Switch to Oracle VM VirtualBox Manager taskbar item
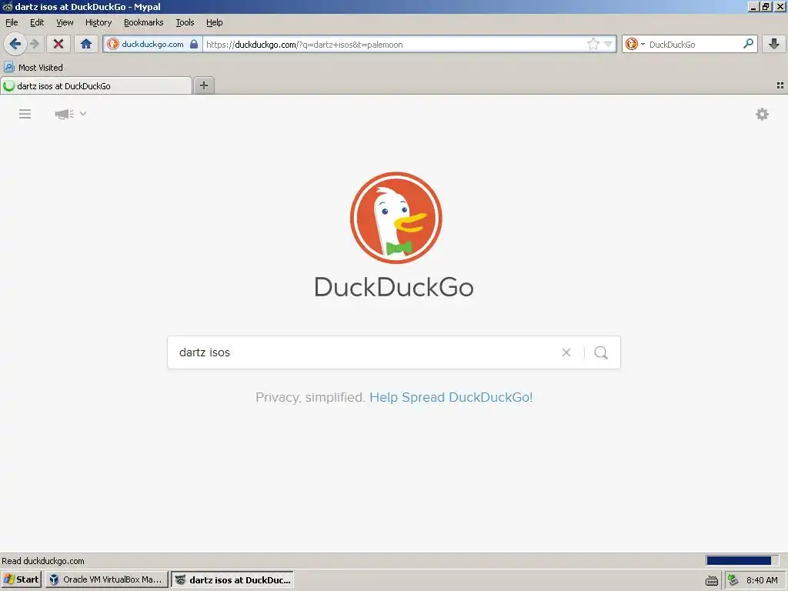Image resolution: width=788 pixels, height=591 pixels. [x=106, y=579]
